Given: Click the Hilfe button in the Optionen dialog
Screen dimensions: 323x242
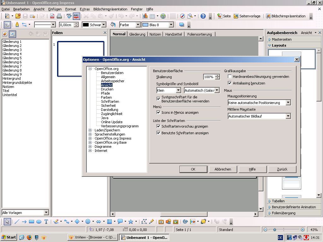Looking at the screenshot, I should pyautogui.click(x=252, y=169).
